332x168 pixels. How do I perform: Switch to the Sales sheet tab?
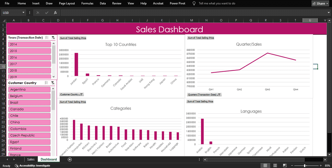[x=31, y=159]
